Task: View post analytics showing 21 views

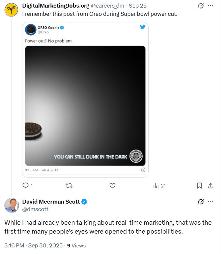Action: point(159,186)
